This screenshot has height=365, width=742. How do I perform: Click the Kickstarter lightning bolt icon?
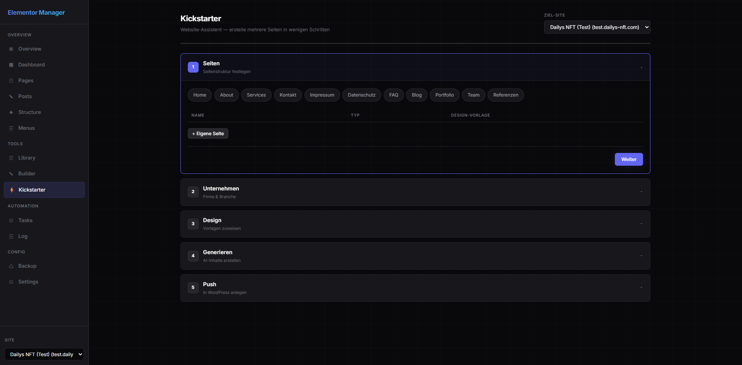pyautogui.click(x=12, y=190)
